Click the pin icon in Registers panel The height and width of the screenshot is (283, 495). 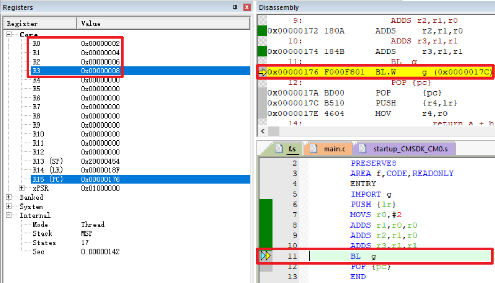pyautogui.click(x=235, y=7)
